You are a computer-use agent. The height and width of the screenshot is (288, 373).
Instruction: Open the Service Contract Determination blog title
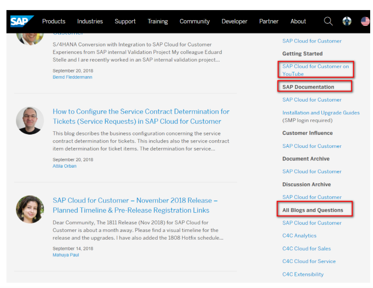click(x=141, y=116)
